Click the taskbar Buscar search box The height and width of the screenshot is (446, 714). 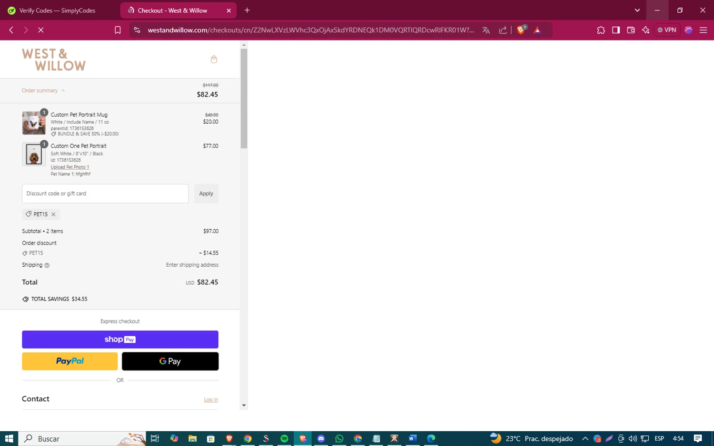[x=82, y=438]
